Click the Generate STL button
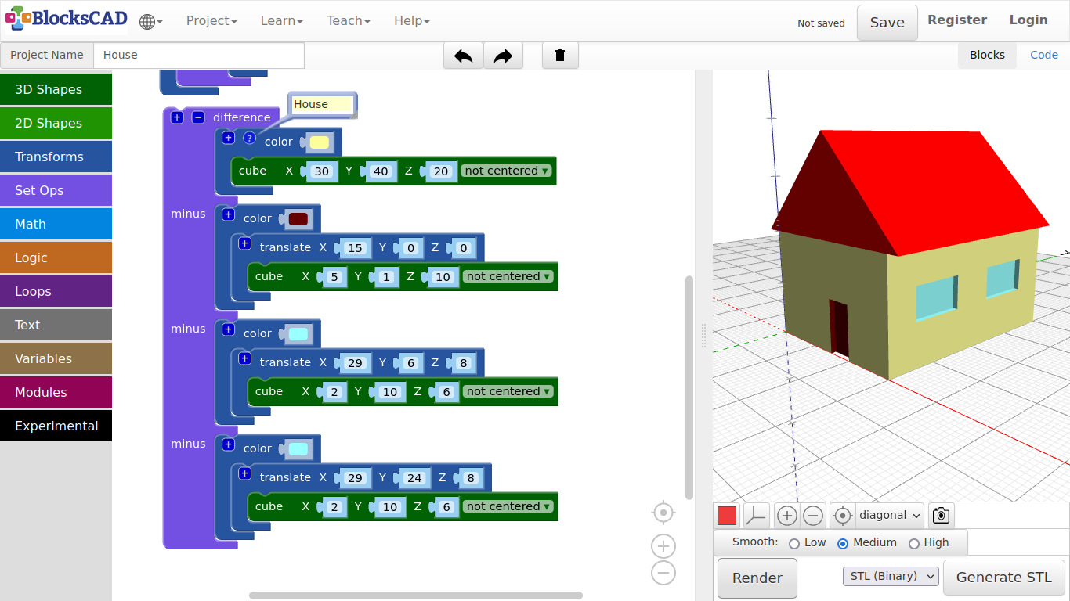Screen dimensions: 1070x601 click(1003, 578)
